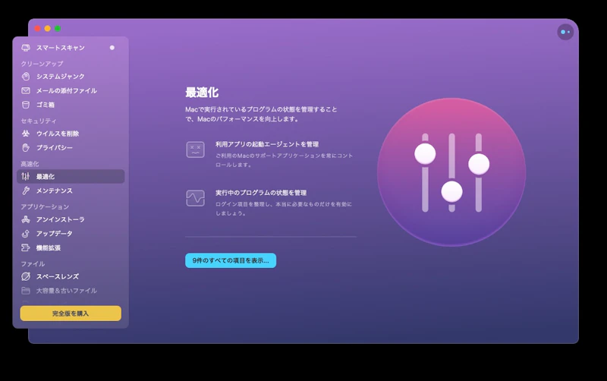
Task: Click the large optimization sliders illustration
Action: tap(451, 172)
